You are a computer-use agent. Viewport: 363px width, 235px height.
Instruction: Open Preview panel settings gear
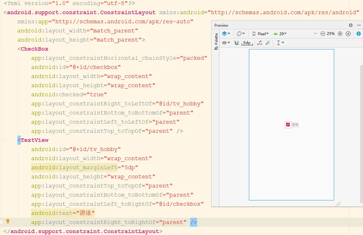click(x=351, y=25)
